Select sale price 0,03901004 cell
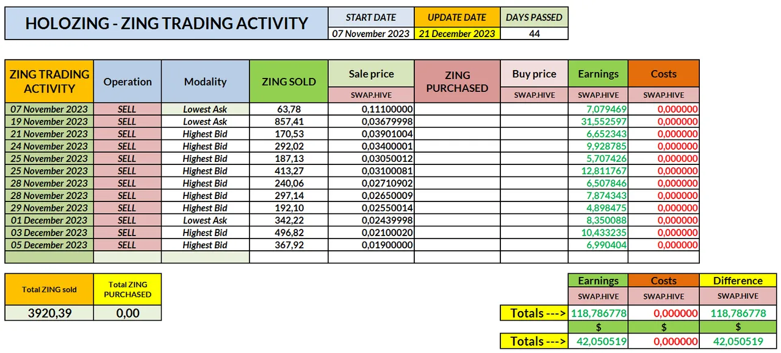The image size is (781, 353). pyautogui.click(x=372, y=134)
